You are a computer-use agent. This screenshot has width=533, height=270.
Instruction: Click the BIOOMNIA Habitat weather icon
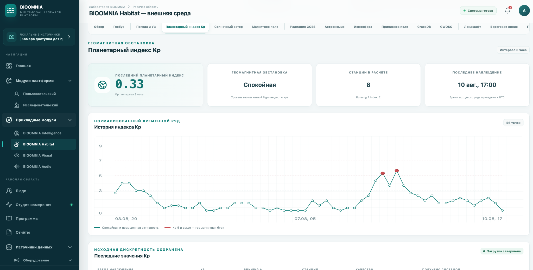17,144
